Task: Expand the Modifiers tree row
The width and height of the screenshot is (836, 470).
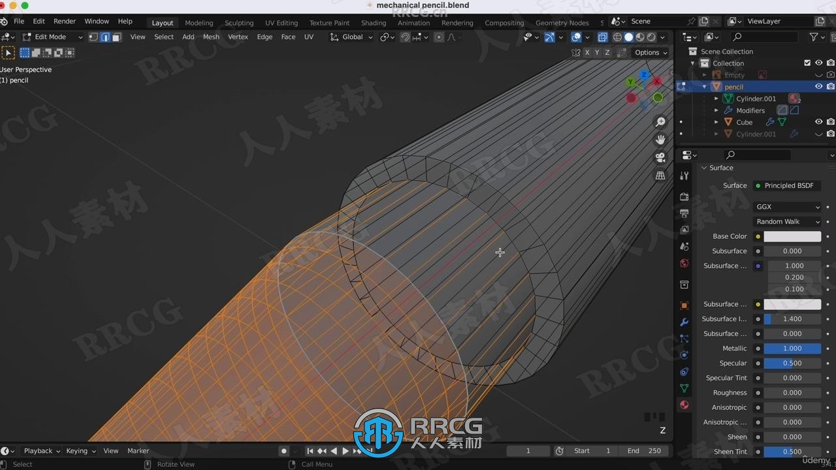Action: tap(716, 110)
